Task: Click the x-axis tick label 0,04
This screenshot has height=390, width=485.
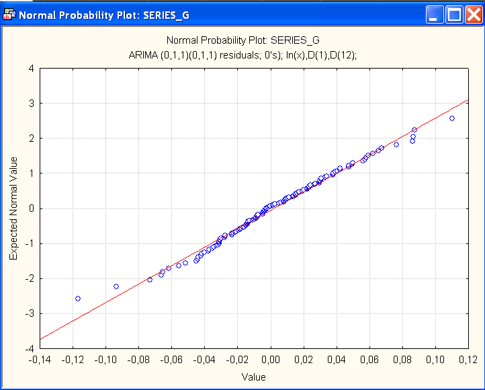Action: coord(337,360)
